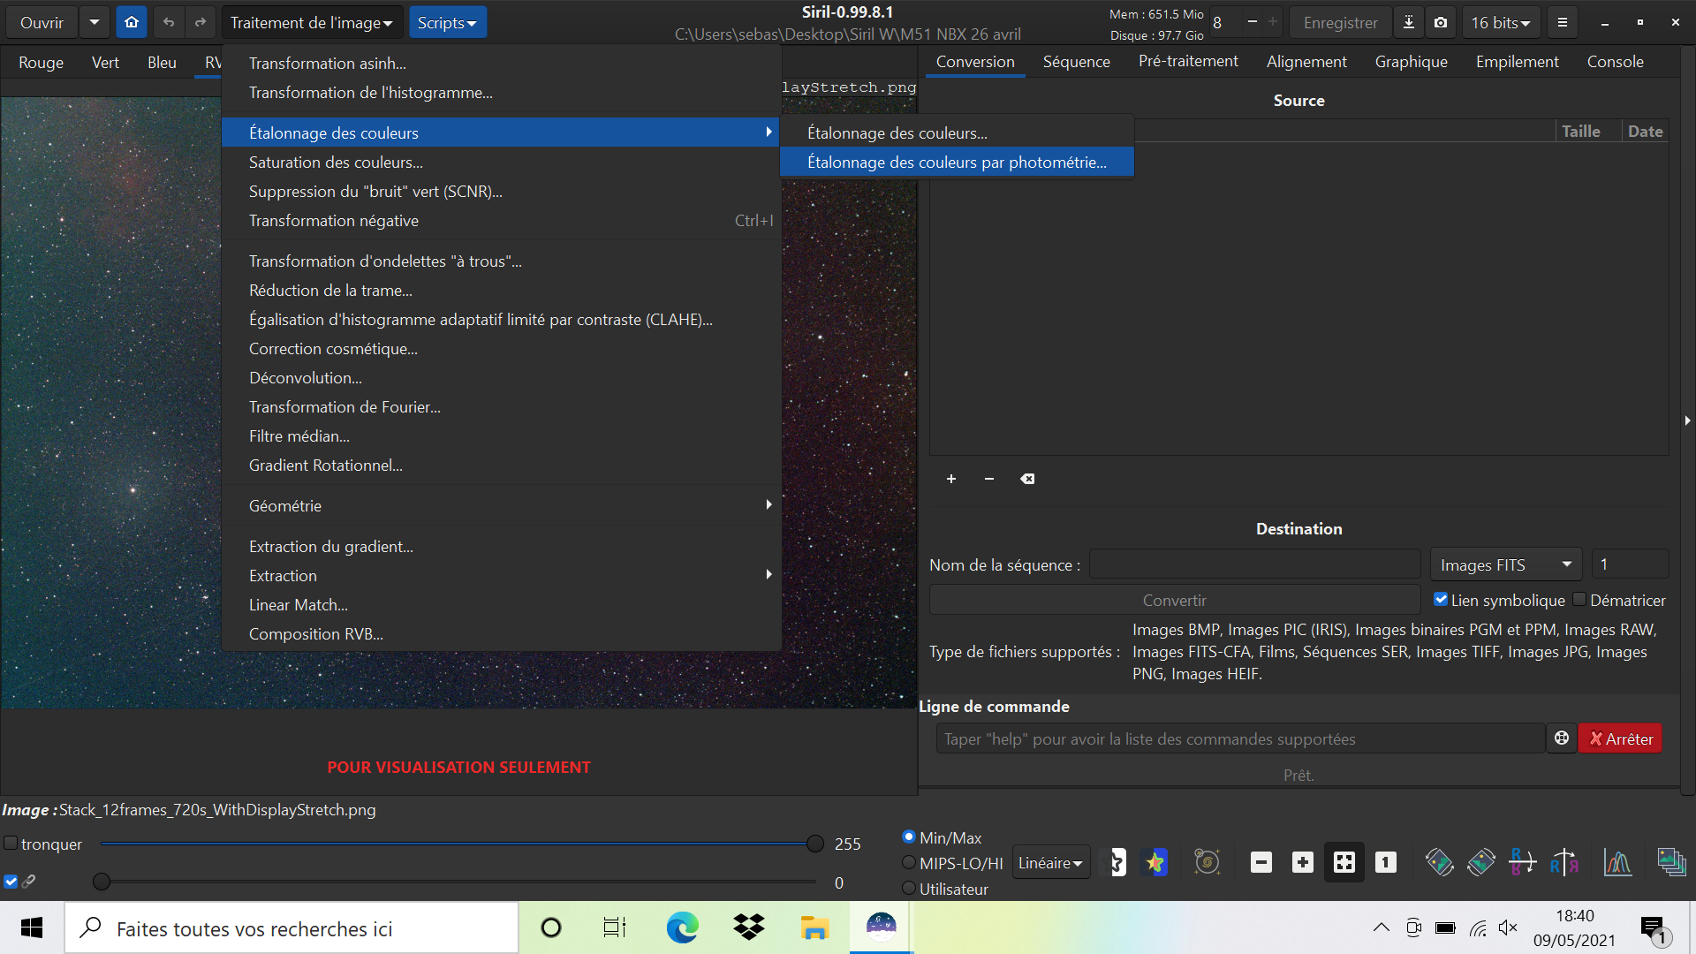Rotate image counter-clockwise icon
This screenshot has height=954, width=1696.
pos(1440,862)
